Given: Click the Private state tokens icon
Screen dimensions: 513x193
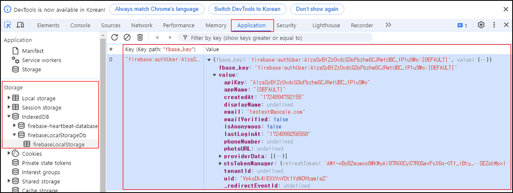Looking at the screenshot, I should [x=16, y=163].
